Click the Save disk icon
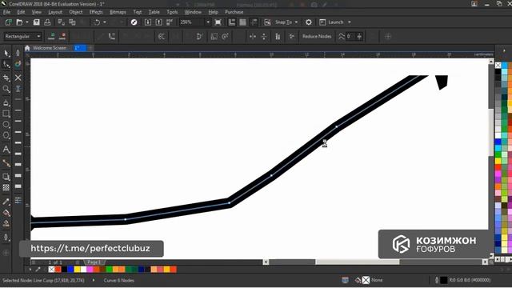The width and height of the screenshot is (512, 288). point(37,22)
